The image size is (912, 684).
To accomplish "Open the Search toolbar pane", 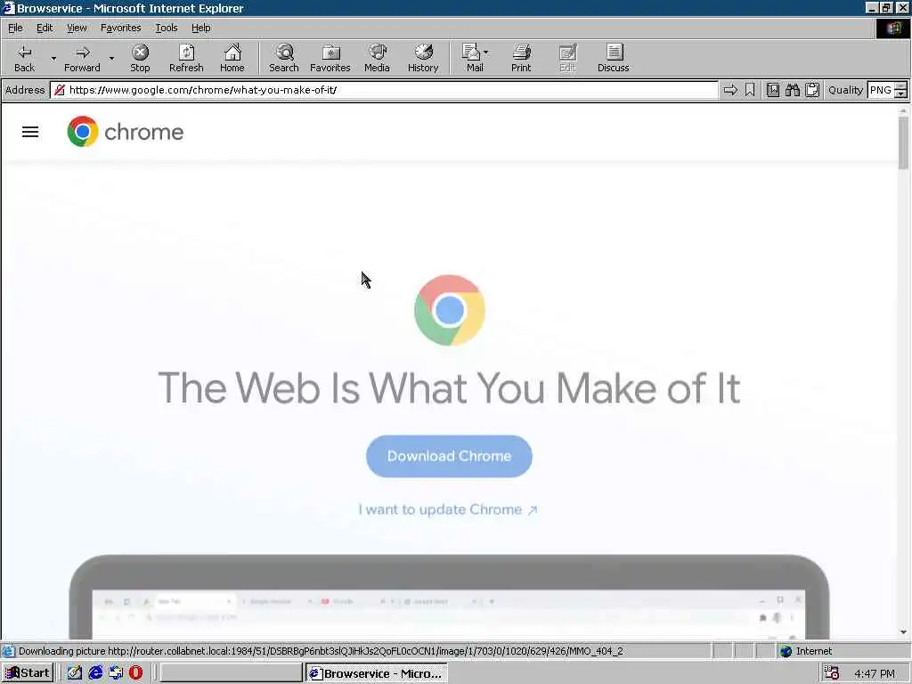I will click(284, 58).
